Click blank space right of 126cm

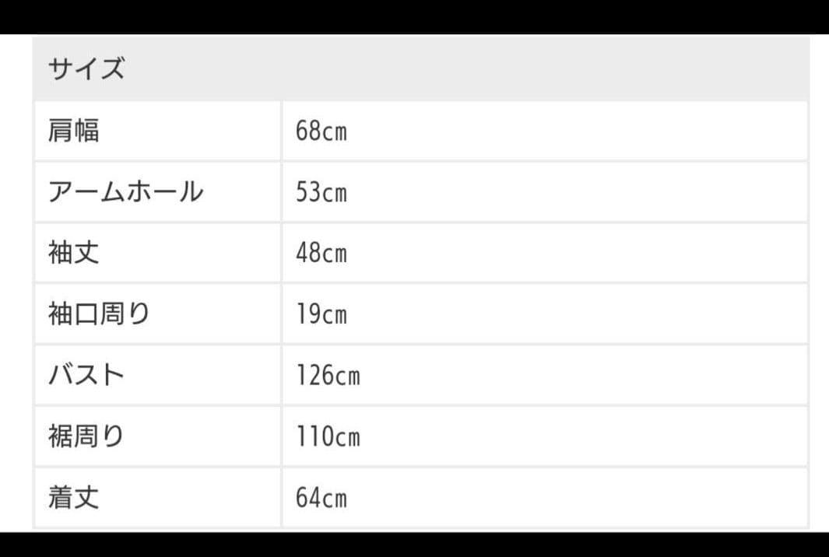pos(584,375)
